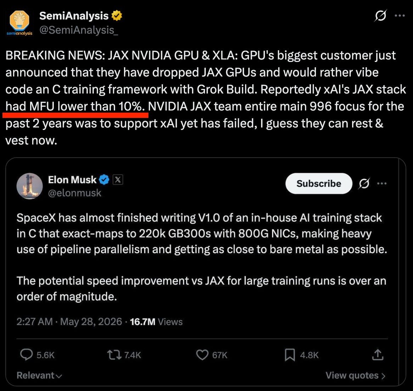Open SemiAnalysis profile avatar
Image resolution: width=413 pixels, height=391 pixels.
[x=19, y=23]
